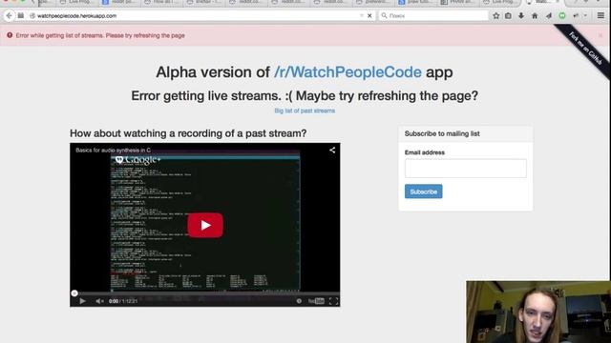
Task: Share the video with the share icon
Action: point(332,151)
